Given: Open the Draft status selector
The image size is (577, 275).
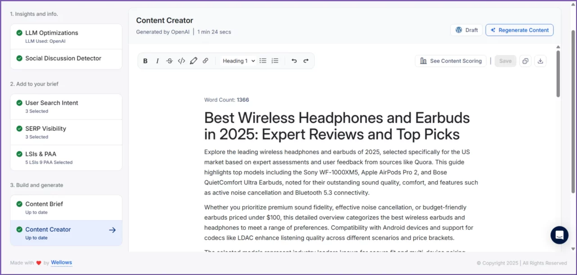Looking at the screenshot, I should click(x=466, y=30).
